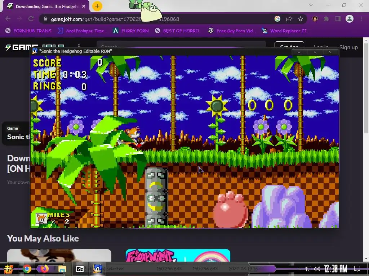Open Google Chrome from the taskbar

coord(27,269)
